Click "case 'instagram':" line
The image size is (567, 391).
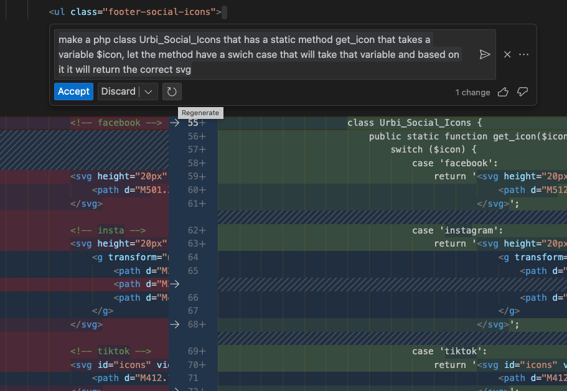click(457, 230)
